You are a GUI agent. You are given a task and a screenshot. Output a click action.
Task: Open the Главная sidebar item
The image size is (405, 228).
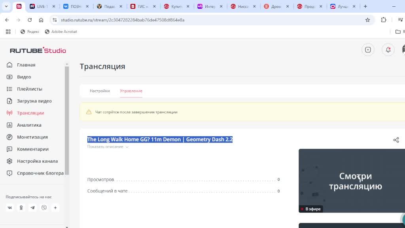(26, 65)
